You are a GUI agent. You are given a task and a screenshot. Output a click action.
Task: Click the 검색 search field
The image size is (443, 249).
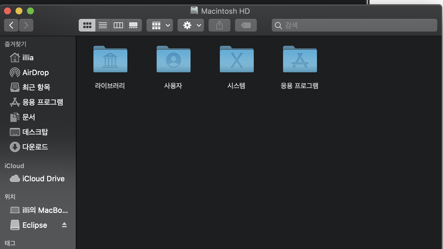point(355,25)
